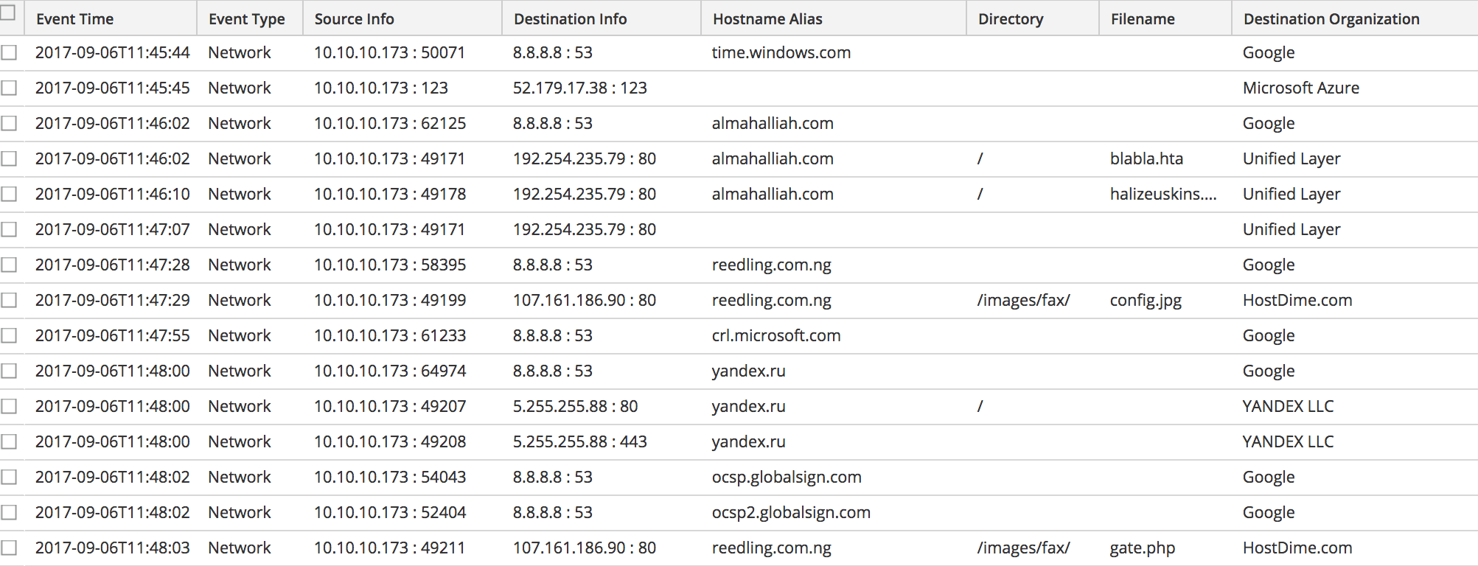Sort by Directory column header

click(1011, 19)
